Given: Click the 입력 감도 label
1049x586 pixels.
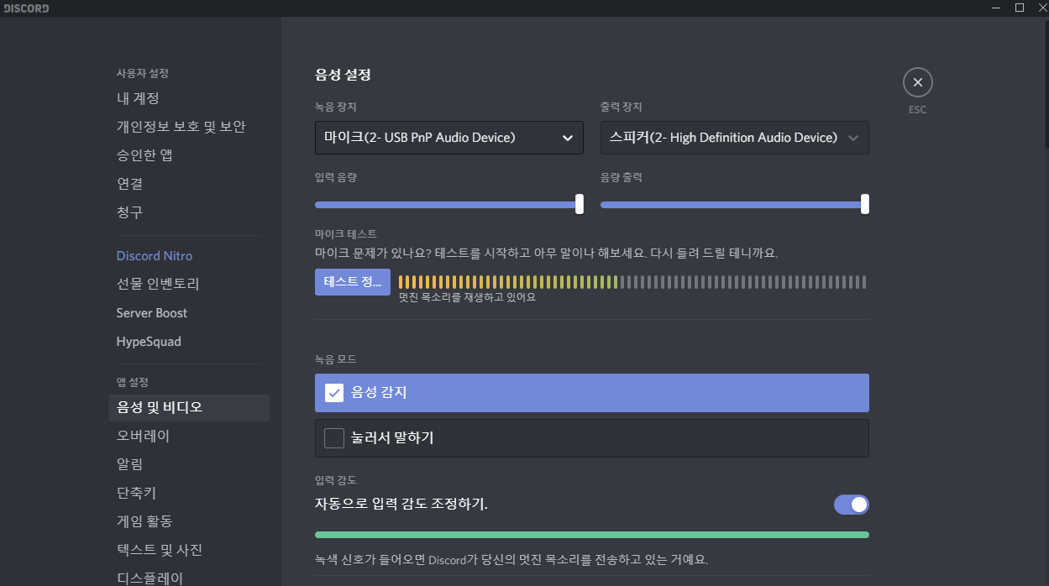Looking at the screenshot, I should (336, 480).
